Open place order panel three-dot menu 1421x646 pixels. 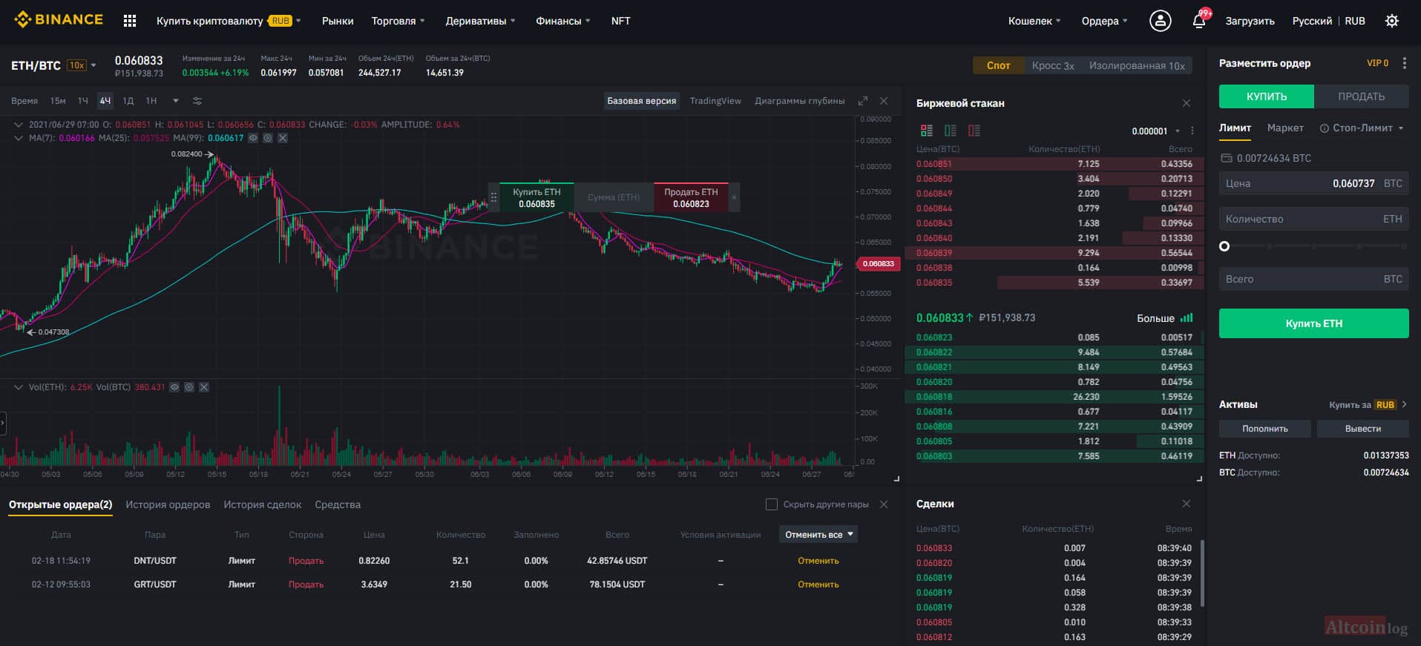coord(1404,64)
